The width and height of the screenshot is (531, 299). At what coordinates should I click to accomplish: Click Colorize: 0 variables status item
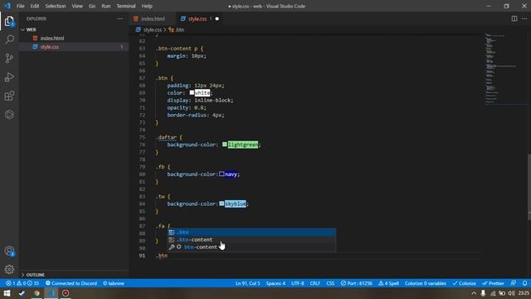(x=426, y=283)
